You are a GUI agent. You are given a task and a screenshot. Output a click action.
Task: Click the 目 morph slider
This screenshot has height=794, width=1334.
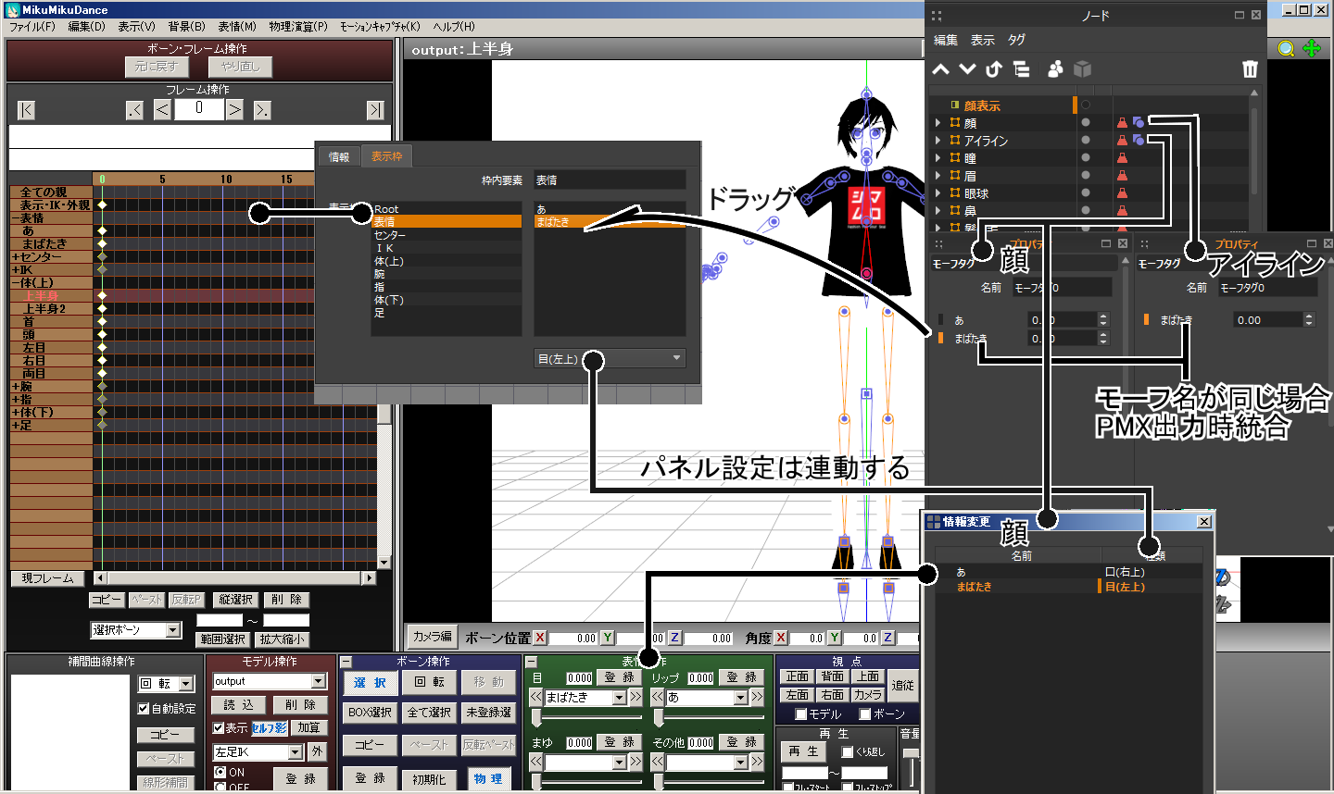[585, 717]
